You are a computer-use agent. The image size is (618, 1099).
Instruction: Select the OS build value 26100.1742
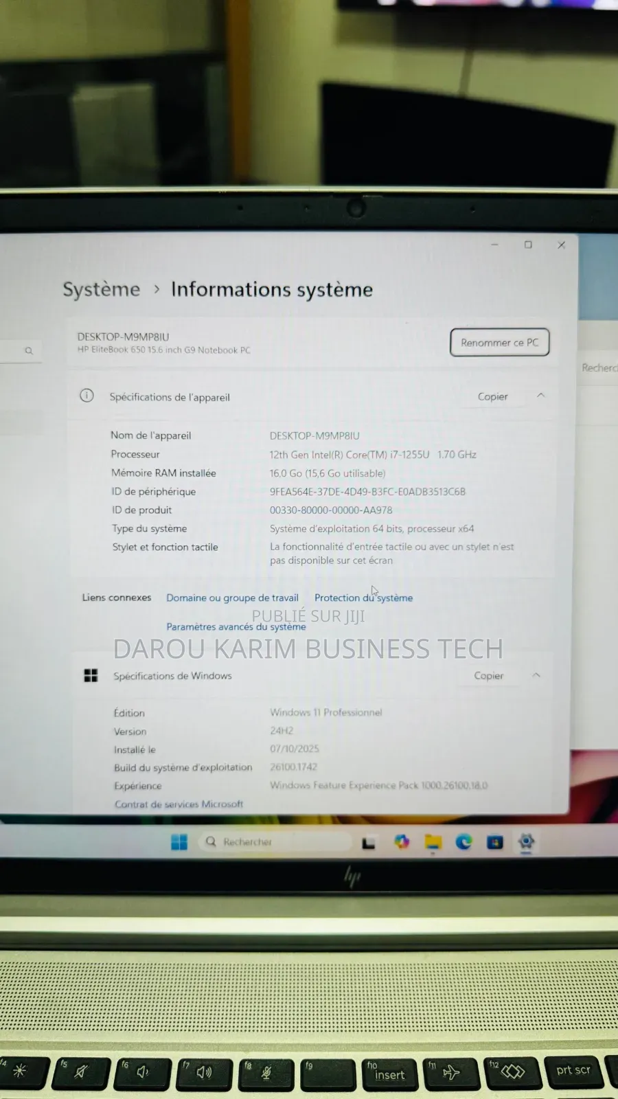click(x=294, y=767)
